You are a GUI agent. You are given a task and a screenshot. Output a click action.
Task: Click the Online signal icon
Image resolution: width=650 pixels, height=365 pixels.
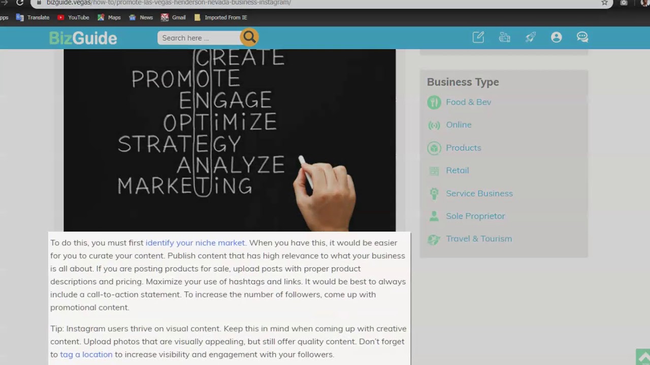click(434, 125)
